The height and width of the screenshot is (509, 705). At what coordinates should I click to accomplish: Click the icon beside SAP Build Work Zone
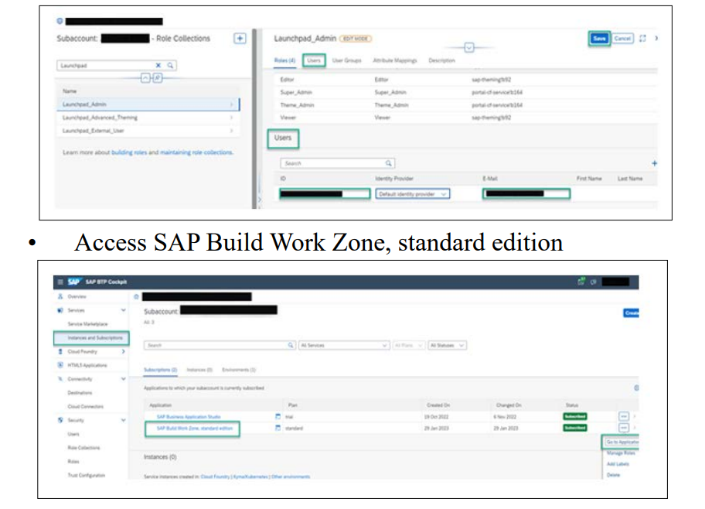pyautogui.click(x=278, y=428)
